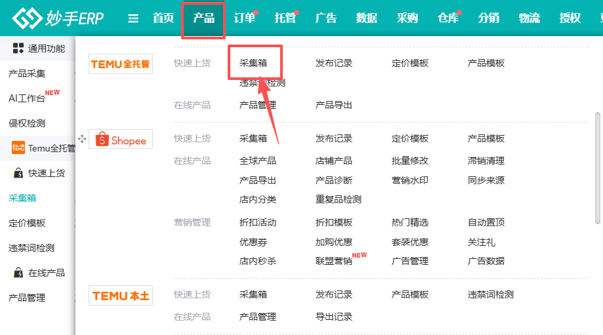Open 折扣模板 in 营销管理
603x335 pixels.
click(334, 222)
